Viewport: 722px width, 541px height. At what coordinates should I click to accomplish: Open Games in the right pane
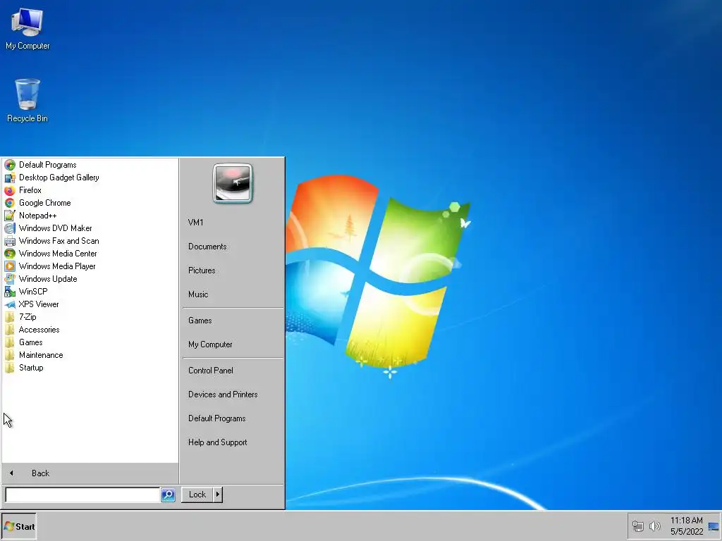pyautogui.click(x=233, y=321)
